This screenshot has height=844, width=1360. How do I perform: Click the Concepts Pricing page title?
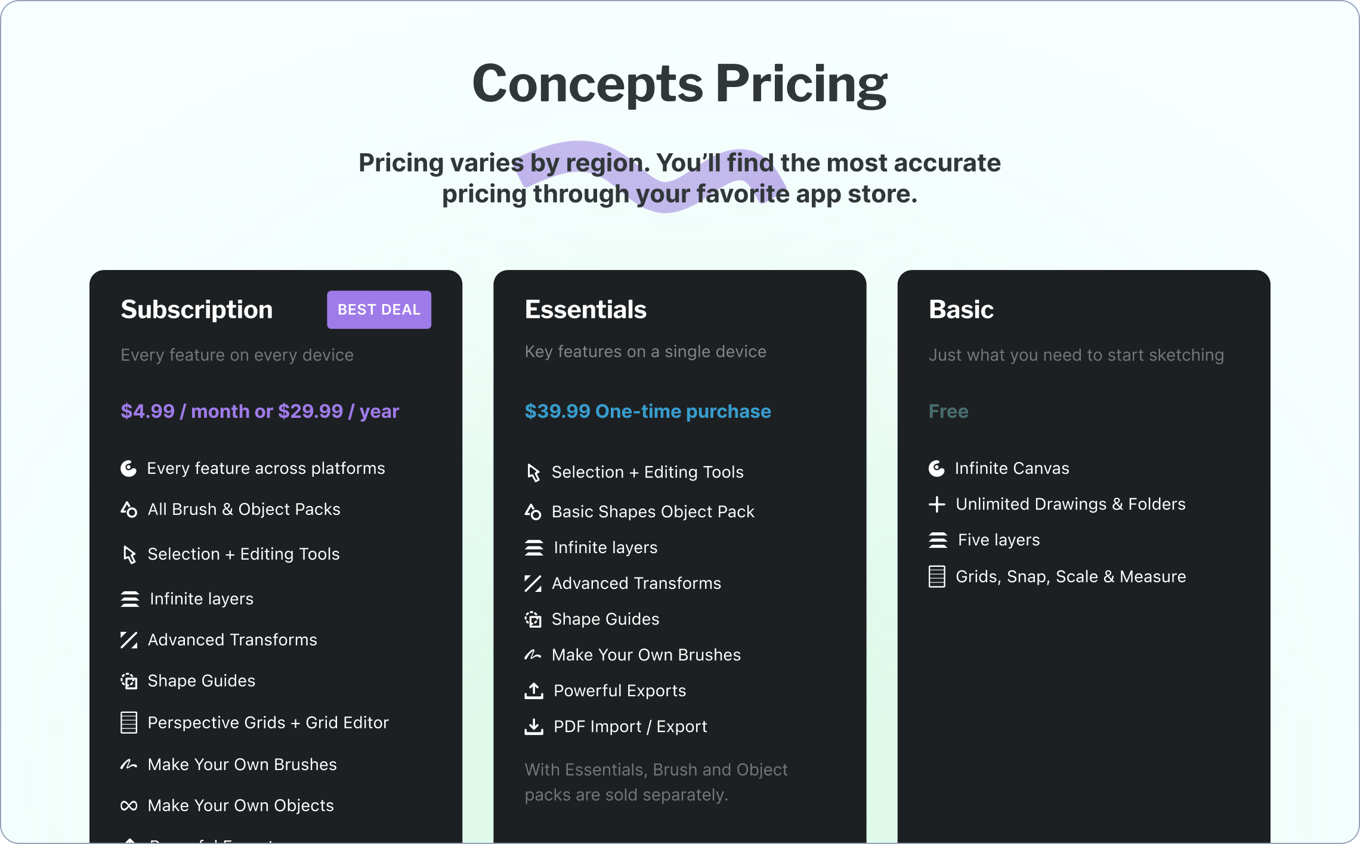coord(679,83)
